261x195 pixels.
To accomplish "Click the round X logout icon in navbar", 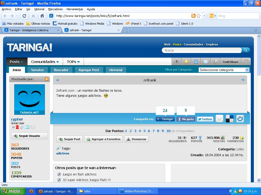I will [246, 61].
